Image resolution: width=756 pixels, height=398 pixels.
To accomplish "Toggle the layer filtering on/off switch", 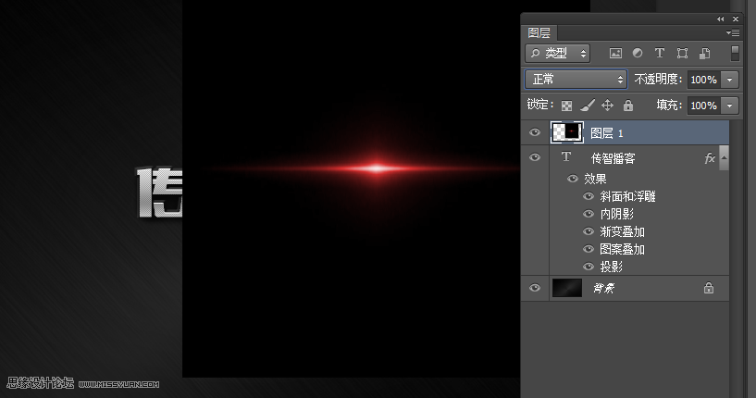I will click(735, 53).
